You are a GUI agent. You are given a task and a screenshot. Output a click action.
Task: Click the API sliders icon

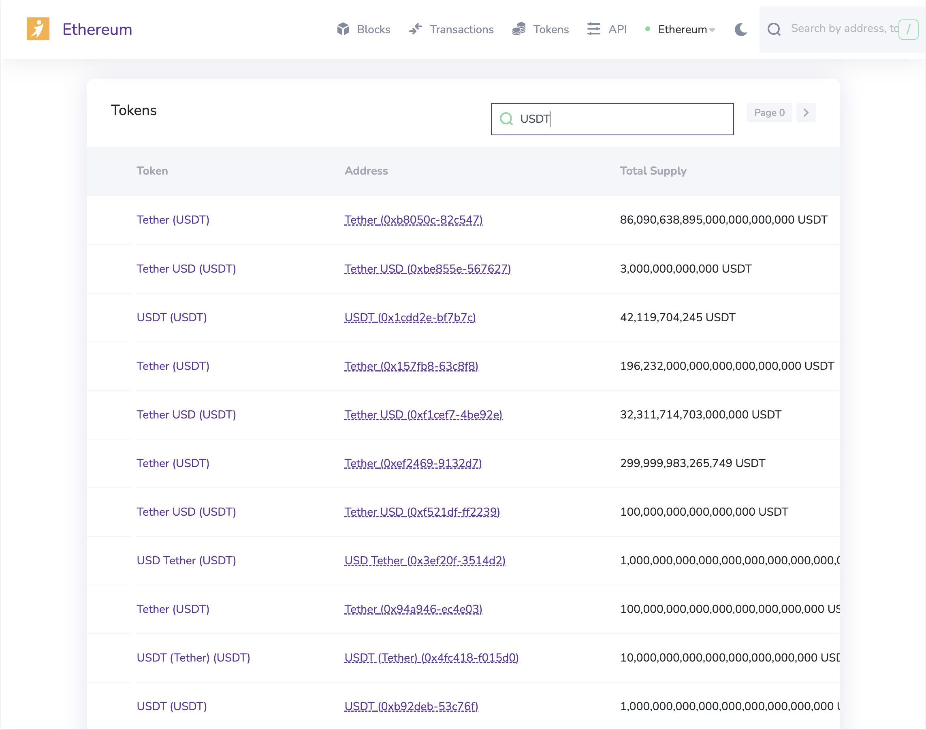point(593,29)
